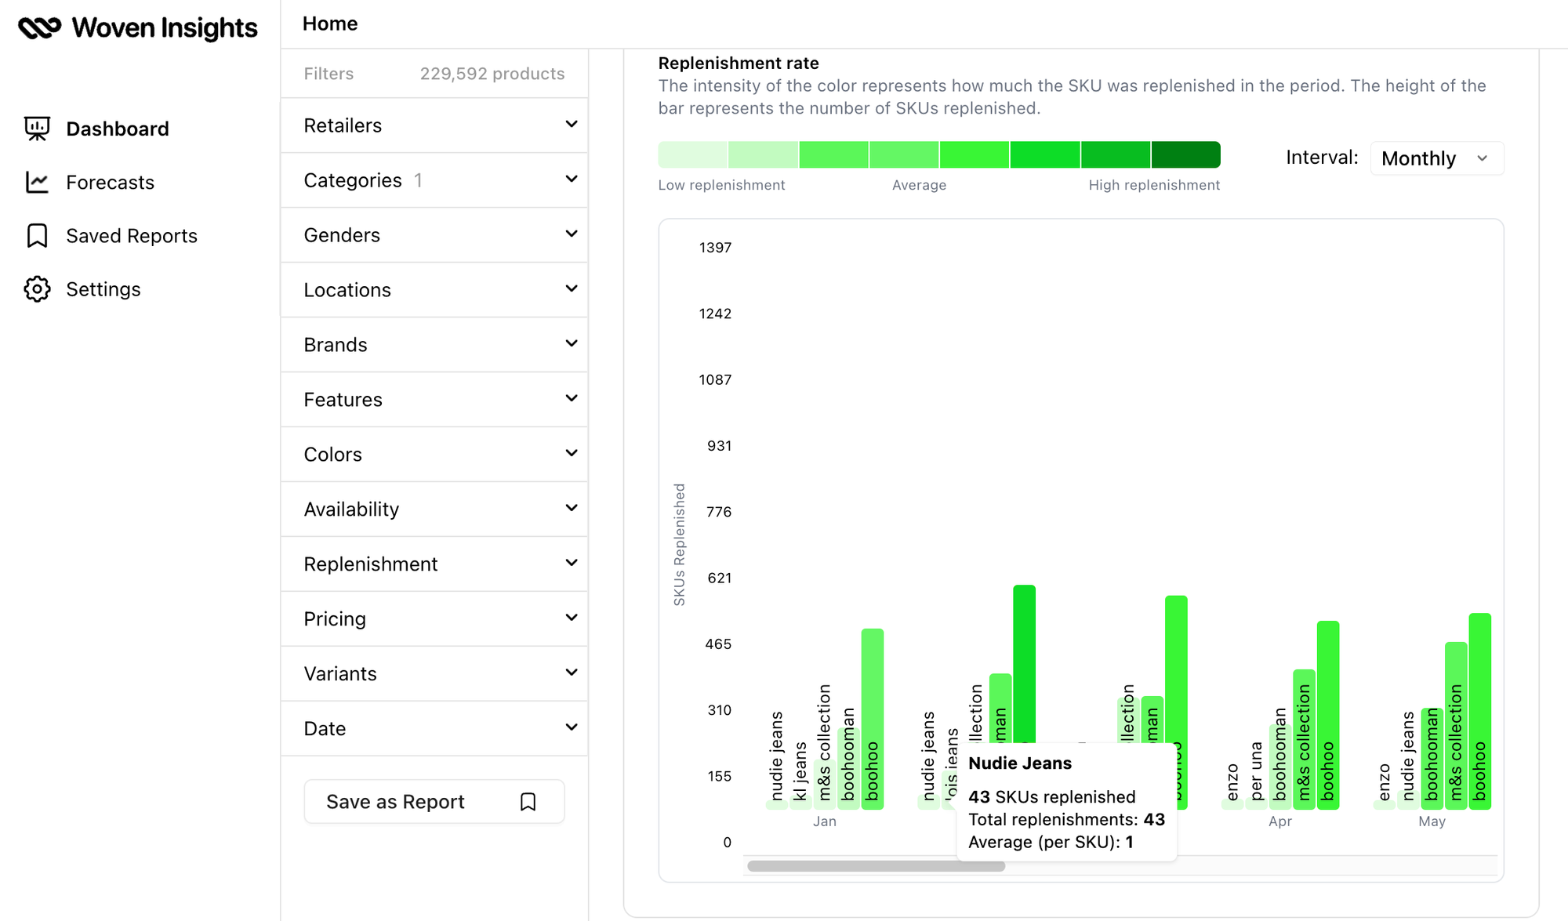This screenshot has width=1568, height=921.
Task: Expand the Retailers filter
Action: pyautogui.click(x=434, y=125)
